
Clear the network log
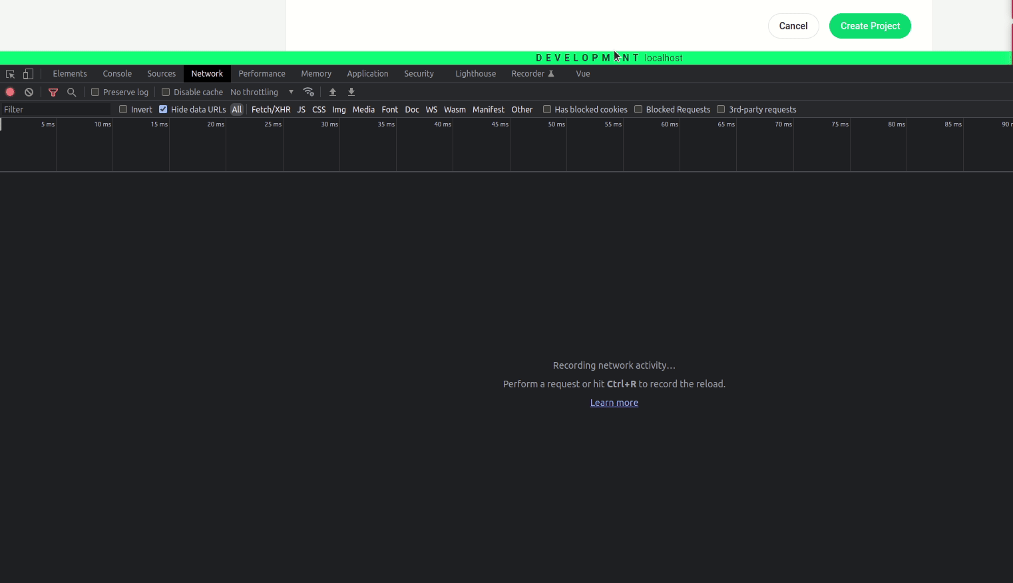point(29,92)
